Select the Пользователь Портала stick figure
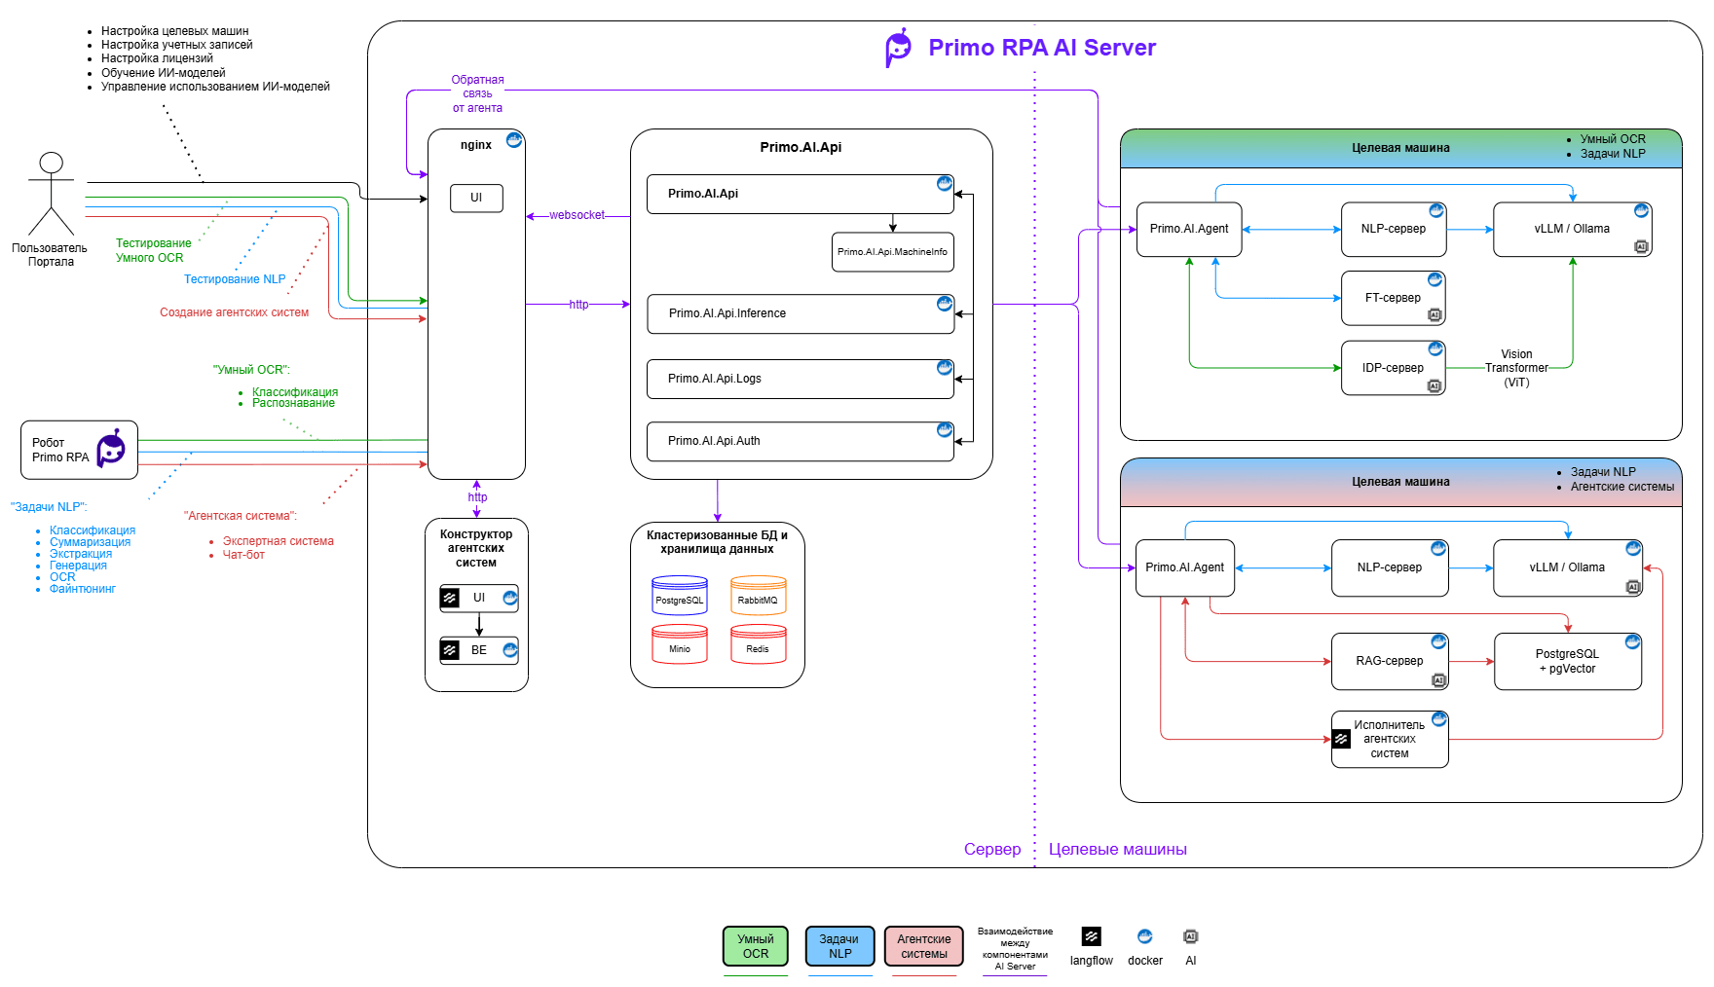This screenshot has width=1714, height=987. 51,194
